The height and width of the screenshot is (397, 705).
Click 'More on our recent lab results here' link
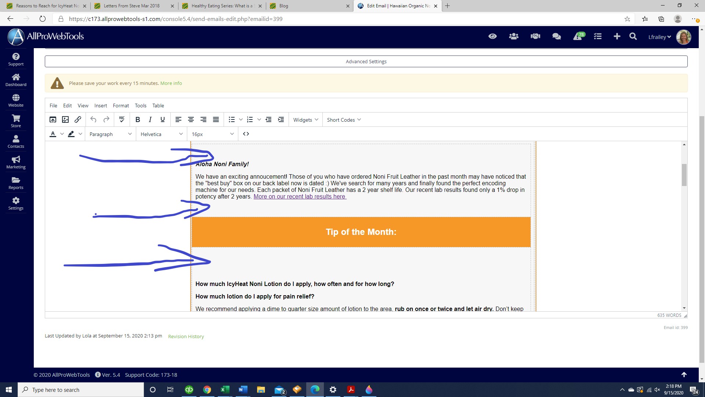pyautogui.click(x=300, y=196)
